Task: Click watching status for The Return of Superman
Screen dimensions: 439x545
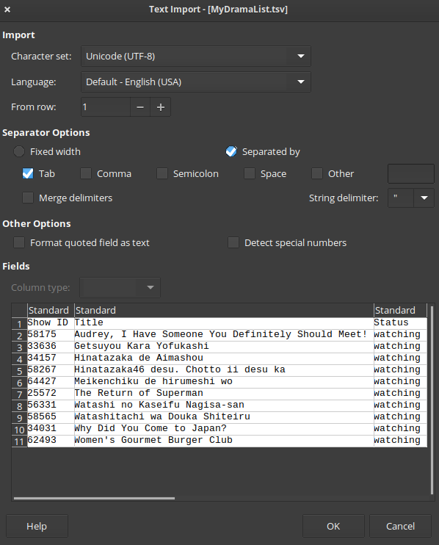Action: (x=400, y=393)
